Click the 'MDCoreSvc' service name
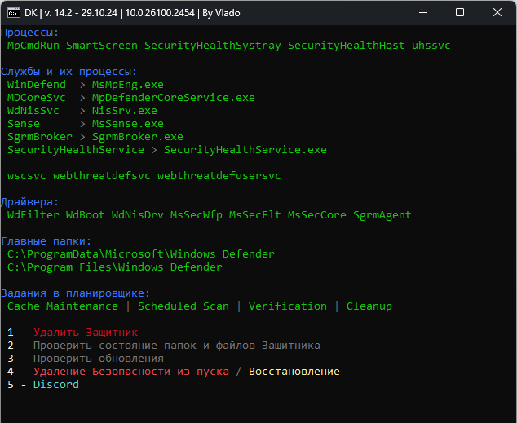Screen dimensions: 517x423 37,98
